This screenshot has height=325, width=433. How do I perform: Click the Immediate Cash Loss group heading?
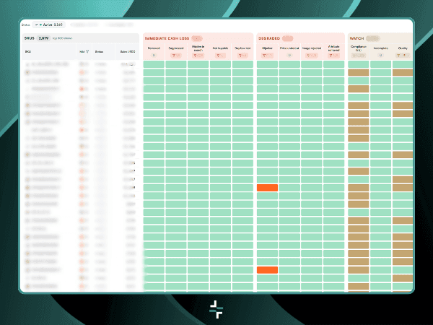167,38
